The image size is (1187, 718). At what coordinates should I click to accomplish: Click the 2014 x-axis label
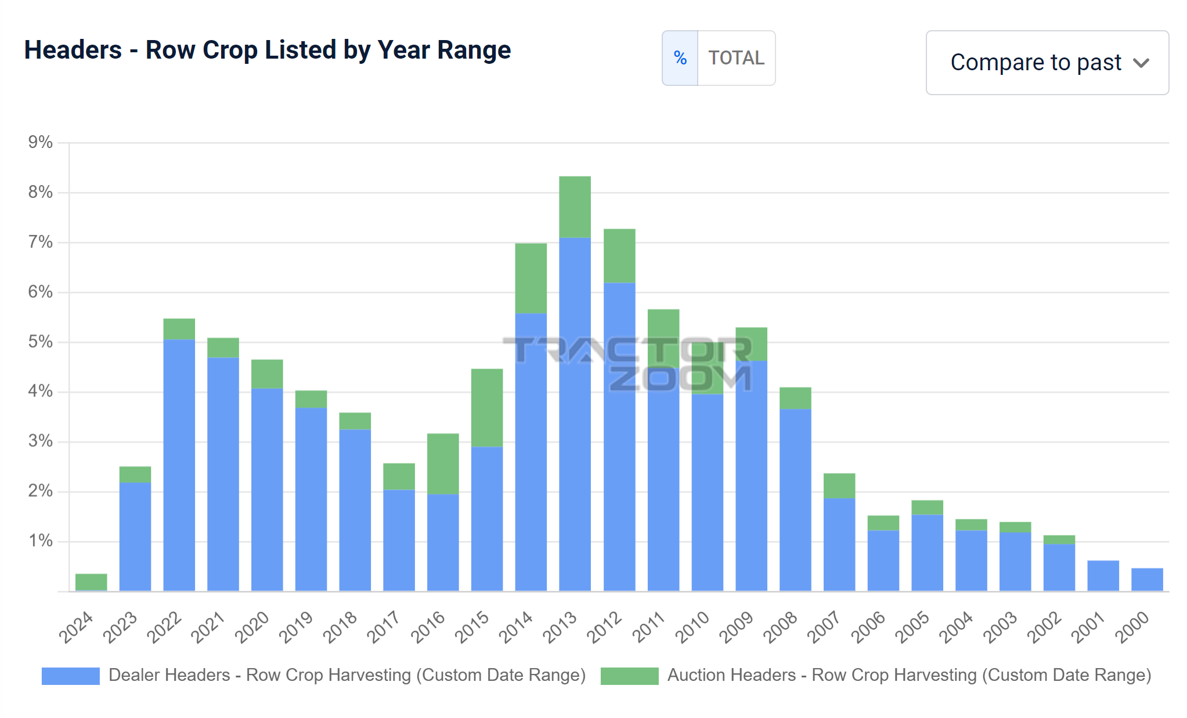(x=516, y=627)
